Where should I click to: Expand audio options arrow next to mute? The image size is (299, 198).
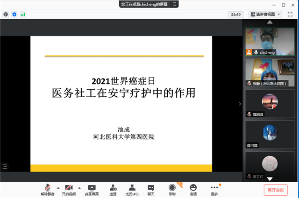coord(58,187)
